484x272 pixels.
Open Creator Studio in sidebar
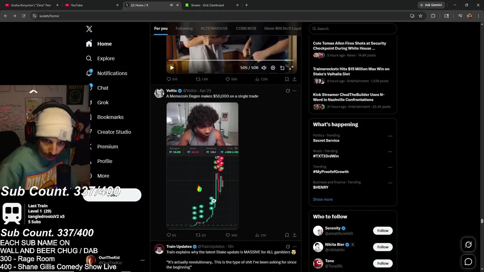pos(111,132)
